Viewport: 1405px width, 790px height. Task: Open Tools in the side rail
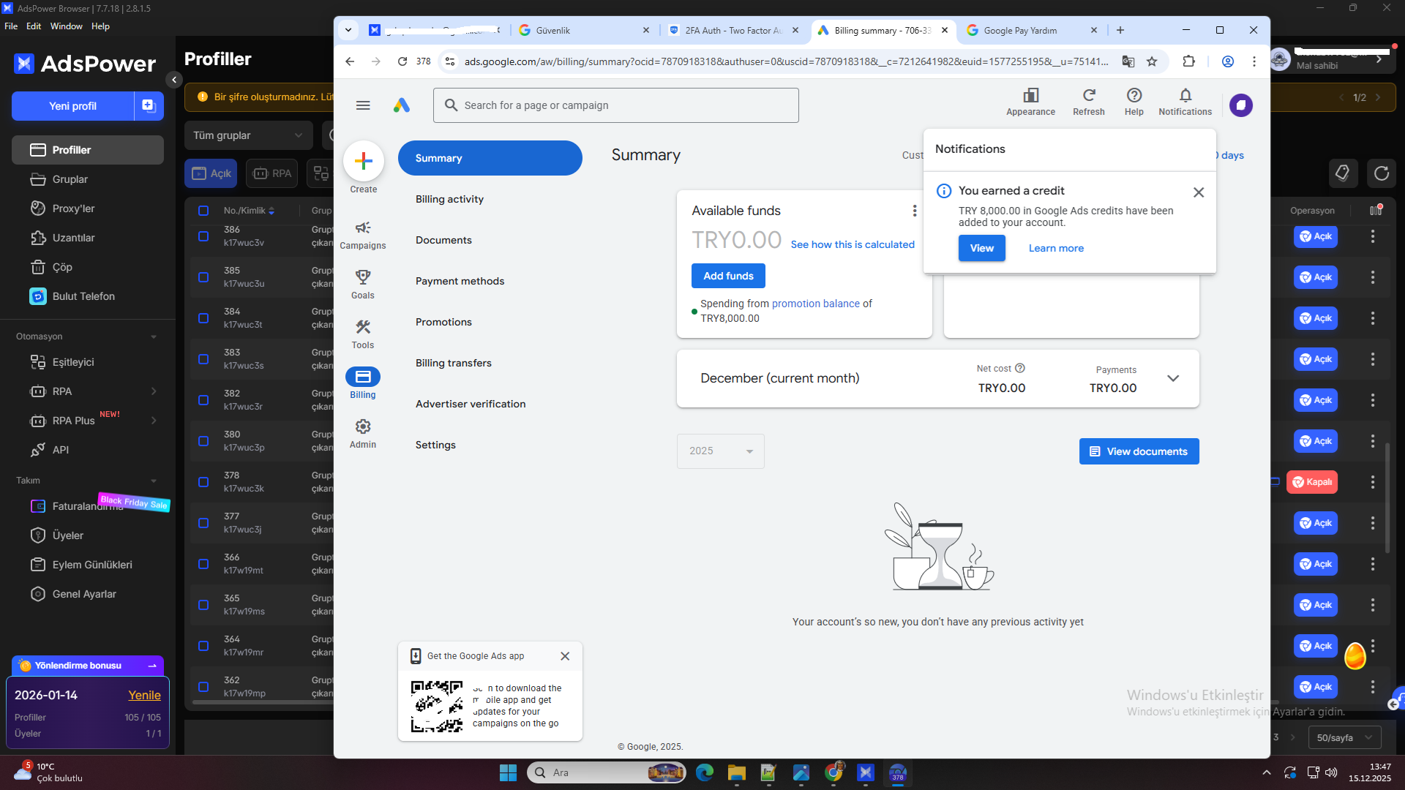(x=363, y=335)
